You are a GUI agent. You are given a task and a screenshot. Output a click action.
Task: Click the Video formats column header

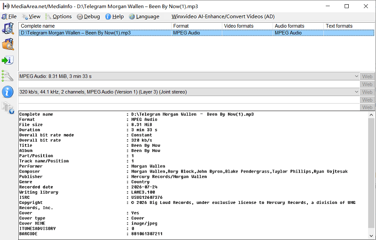(248, 26)
